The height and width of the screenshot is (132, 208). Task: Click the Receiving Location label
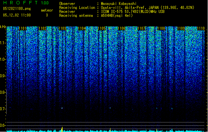(x=77, y=8)
